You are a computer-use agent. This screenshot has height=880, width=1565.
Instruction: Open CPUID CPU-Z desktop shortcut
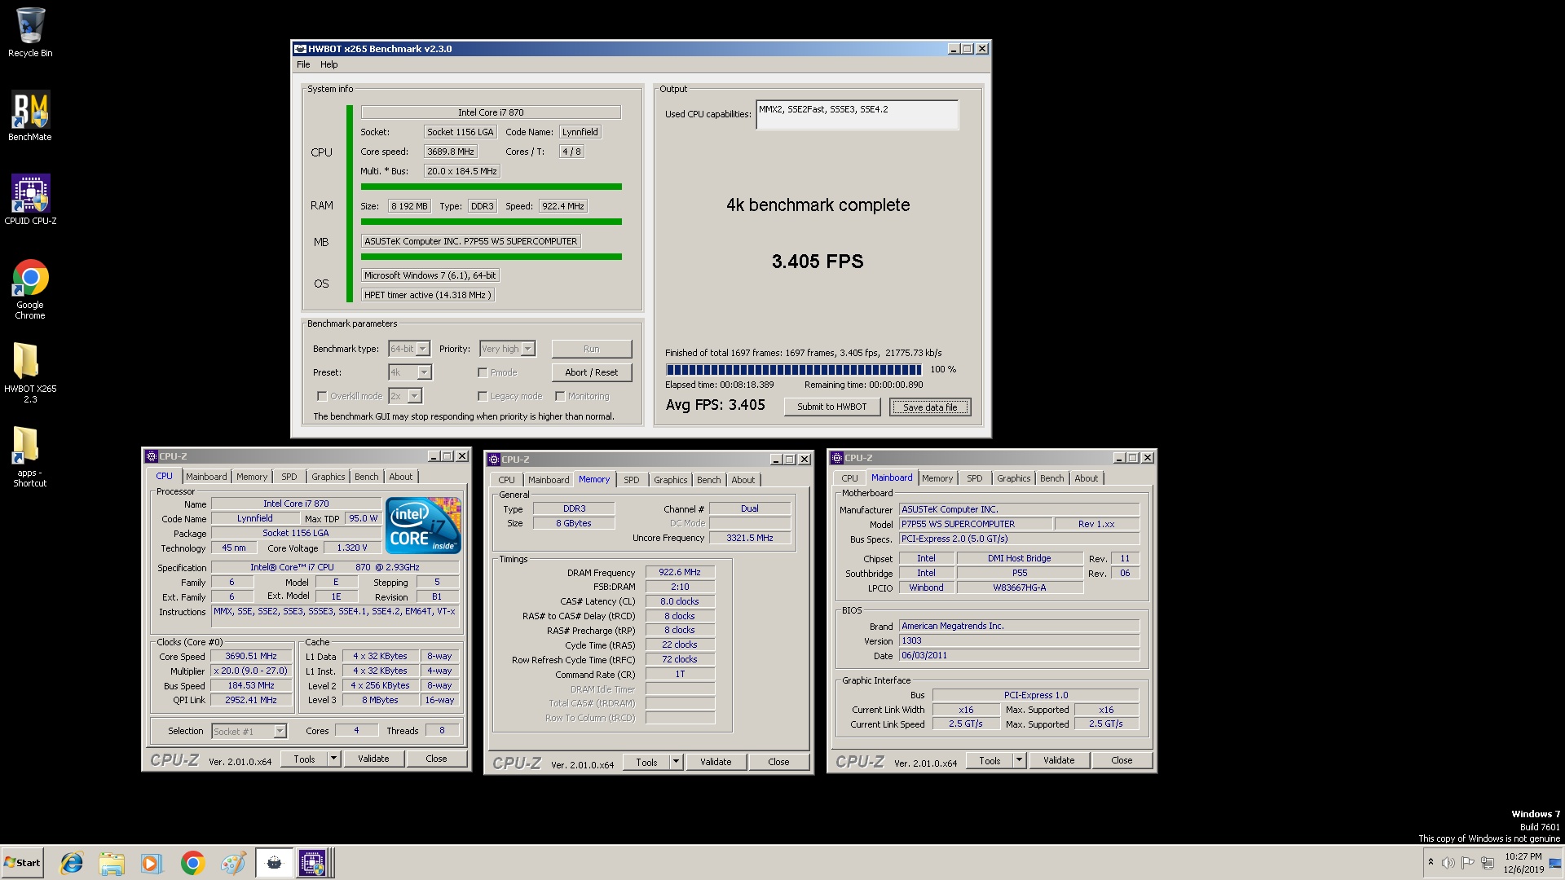pyautogui.click(x=30, y=200)
